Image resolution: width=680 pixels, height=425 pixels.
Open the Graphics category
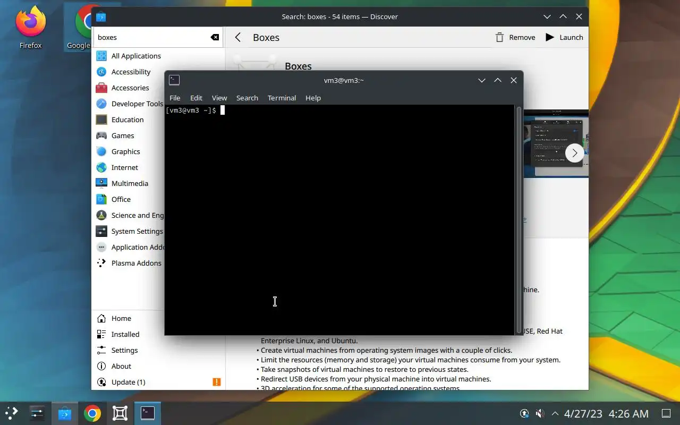[x=129, y=151]
